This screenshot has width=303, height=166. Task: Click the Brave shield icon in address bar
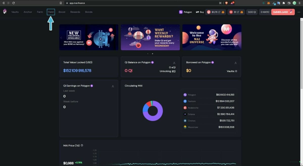pyautogui.click(x=226, y=3)
